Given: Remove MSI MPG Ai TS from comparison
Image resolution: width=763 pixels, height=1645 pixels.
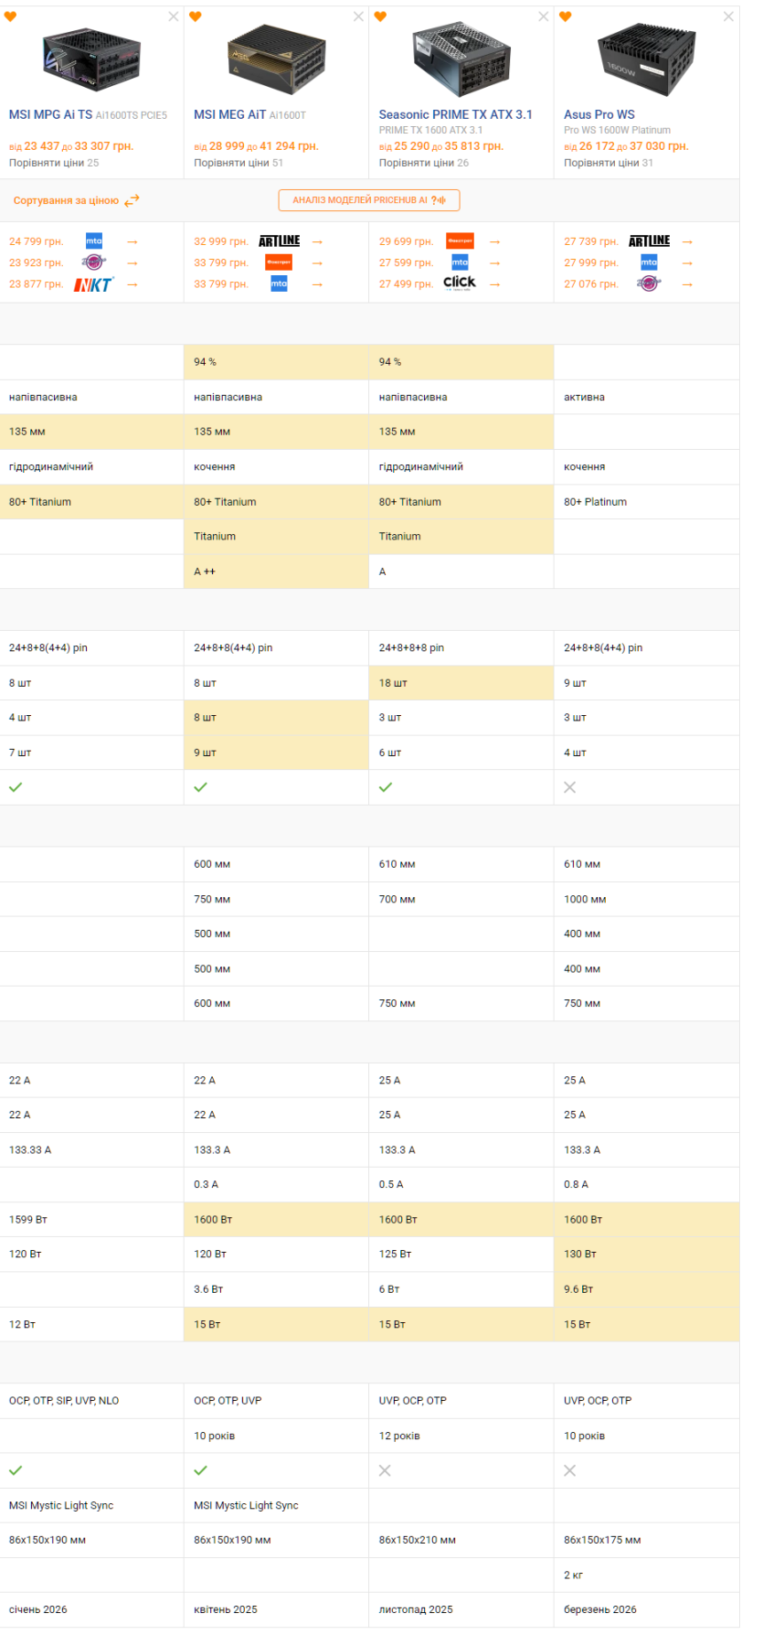Looking at the screenshot, I should click(174, 16).
